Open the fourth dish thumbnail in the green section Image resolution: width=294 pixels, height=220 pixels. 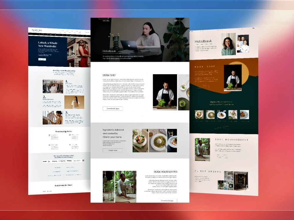point(233,114)
